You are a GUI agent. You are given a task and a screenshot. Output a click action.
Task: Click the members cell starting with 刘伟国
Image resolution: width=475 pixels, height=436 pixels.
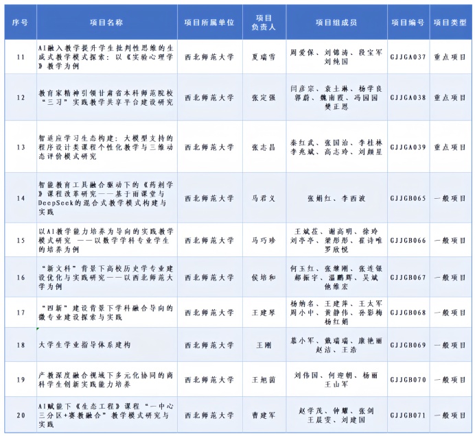click(x=336, y=380)
